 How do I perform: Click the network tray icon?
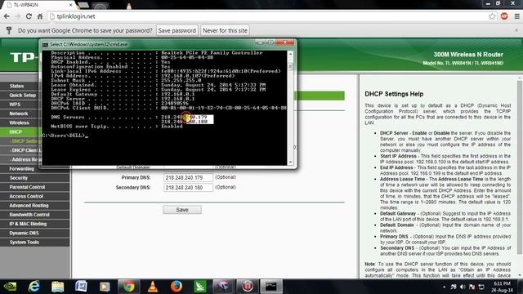[x=481, y=287]
